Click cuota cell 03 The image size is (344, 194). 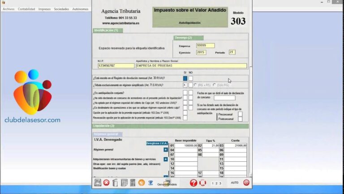235,145
